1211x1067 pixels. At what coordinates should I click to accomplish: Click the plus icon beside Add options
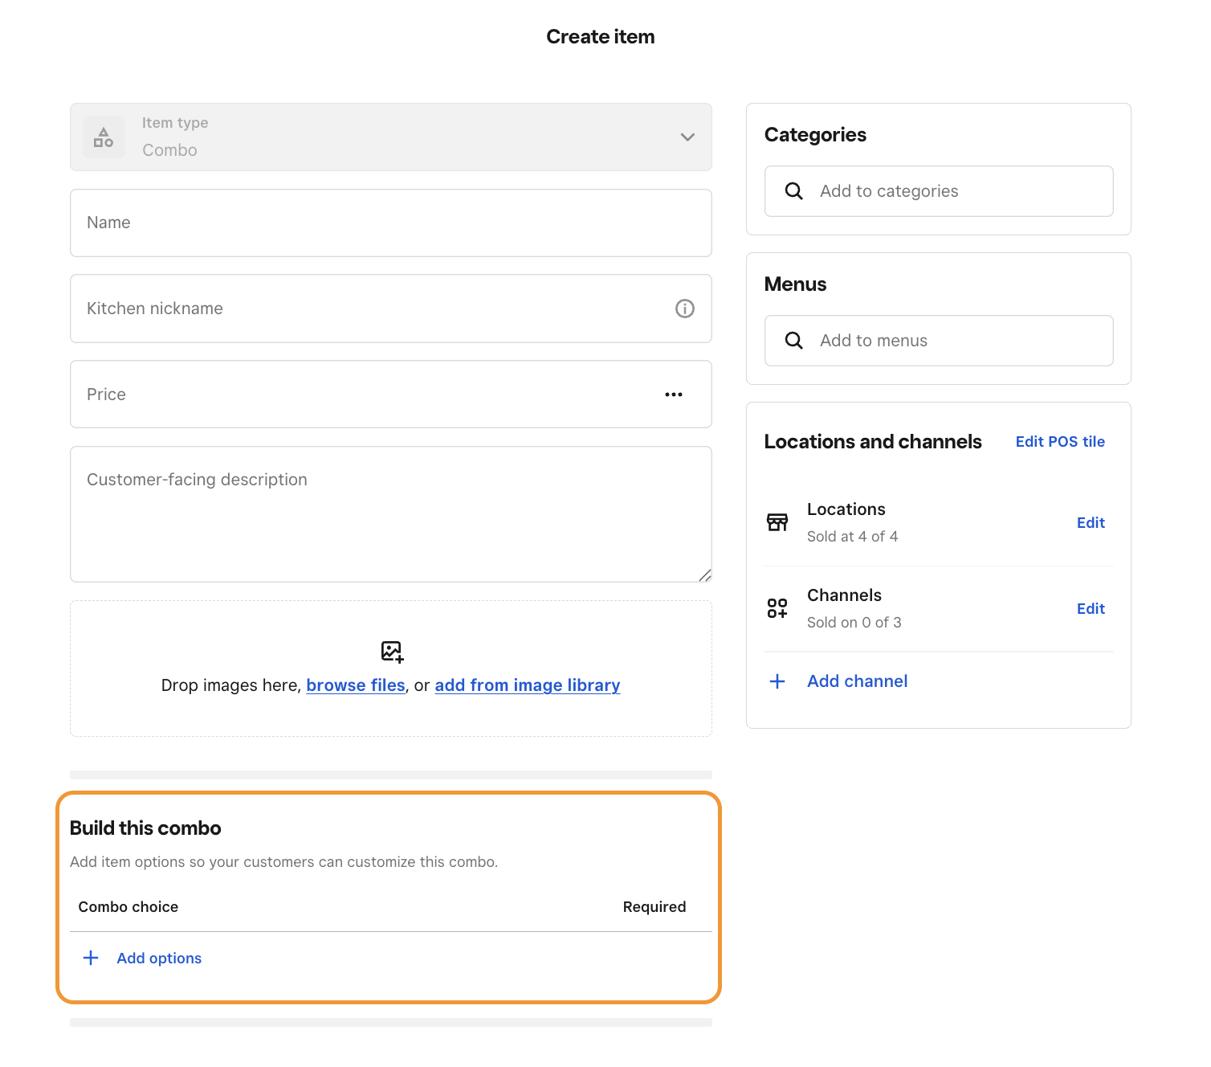[x=92, y=958]
